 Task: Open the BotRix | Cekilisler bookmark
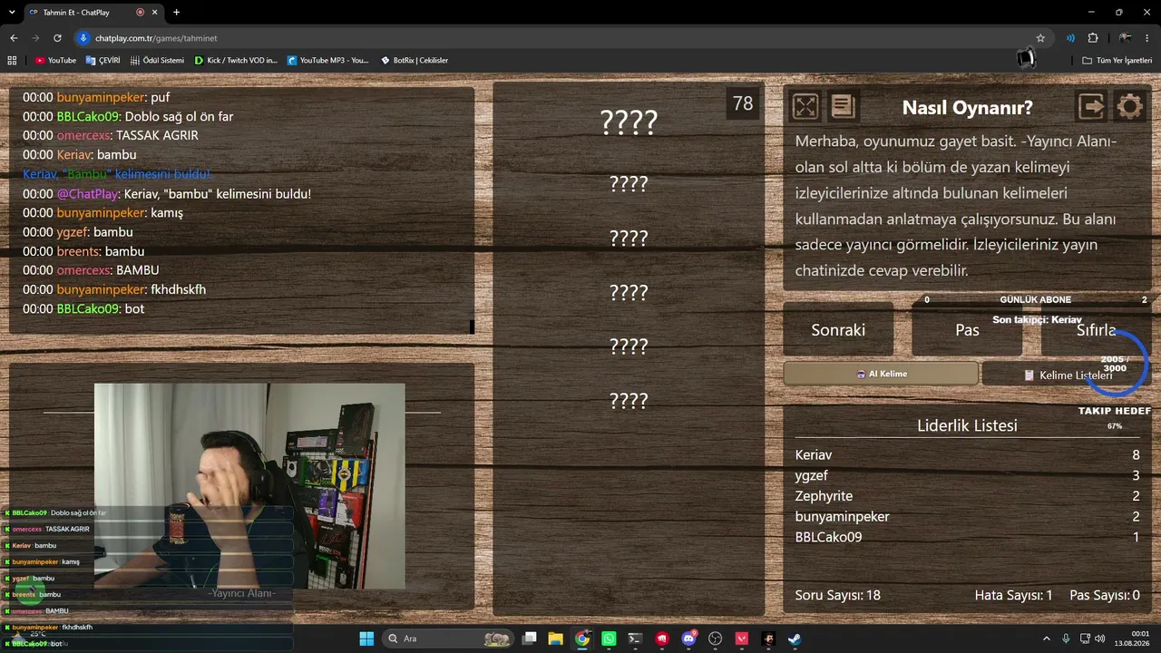(415, 61)
